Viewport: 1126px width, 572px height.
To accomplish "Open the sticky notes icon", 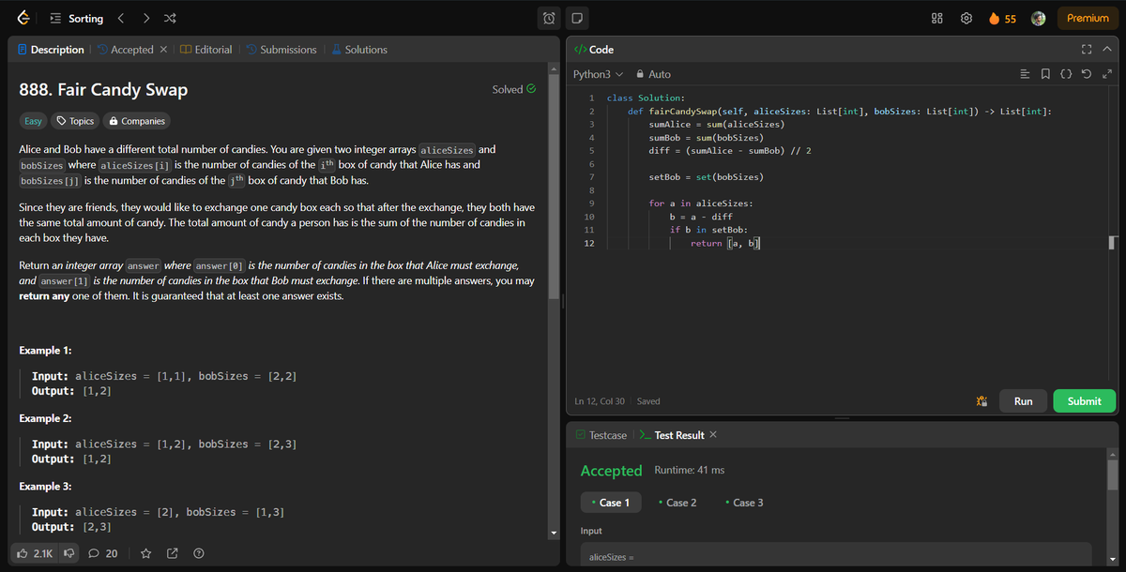I will coord(577,18).
